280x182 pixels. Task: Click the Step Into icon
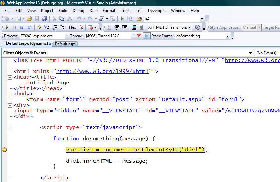(47, 27)
